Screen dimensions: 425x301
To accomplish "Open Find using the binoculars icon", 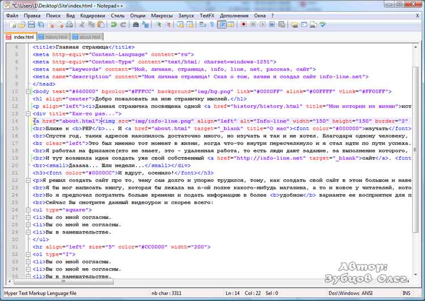I will [x=136, y=24].
